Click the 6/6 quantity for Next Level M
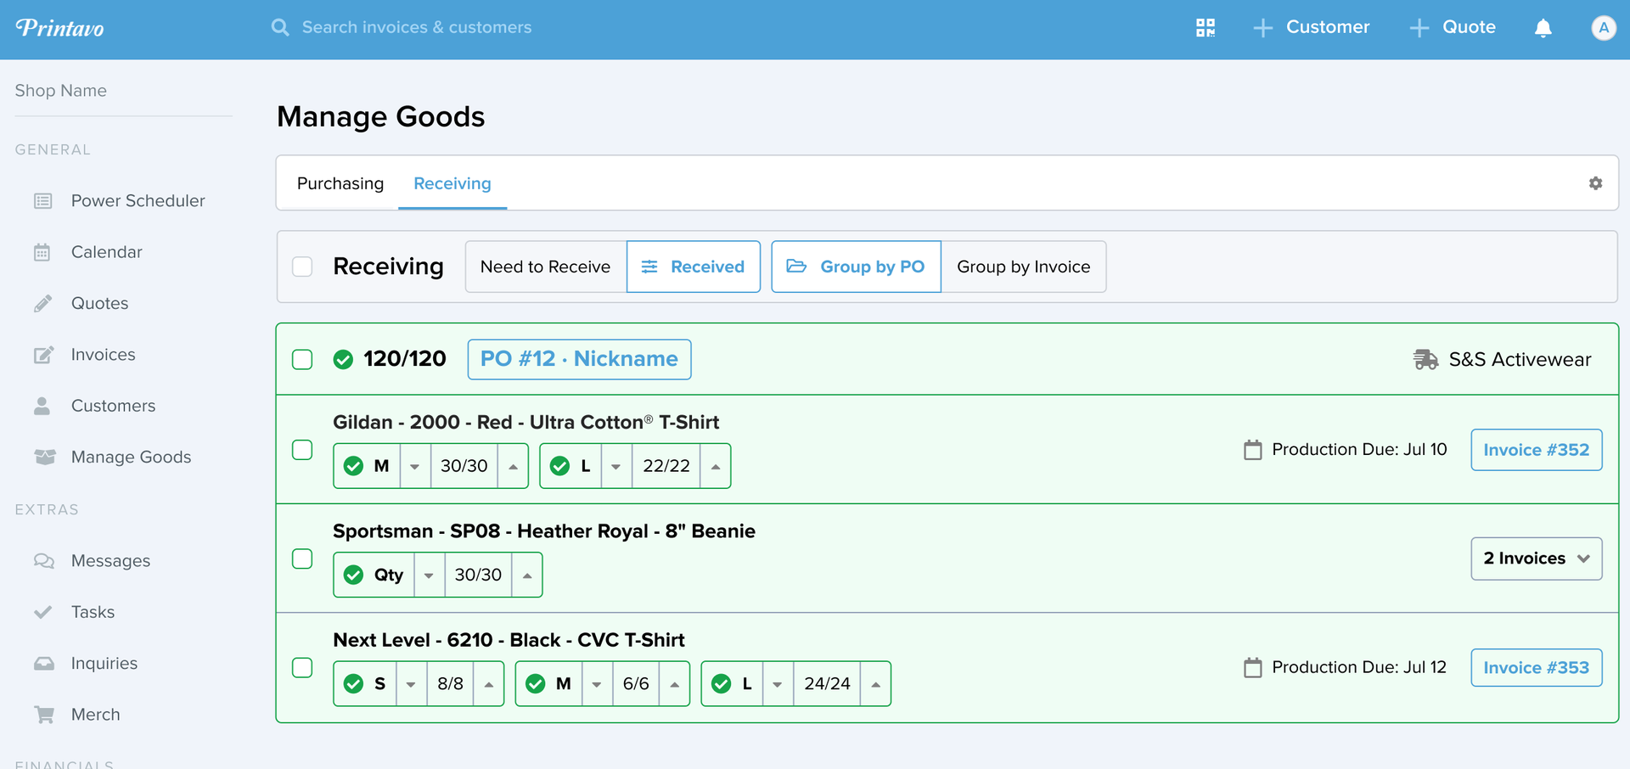Image resolution: width=1630 pixels, height=769 pixels. point(636,683)
